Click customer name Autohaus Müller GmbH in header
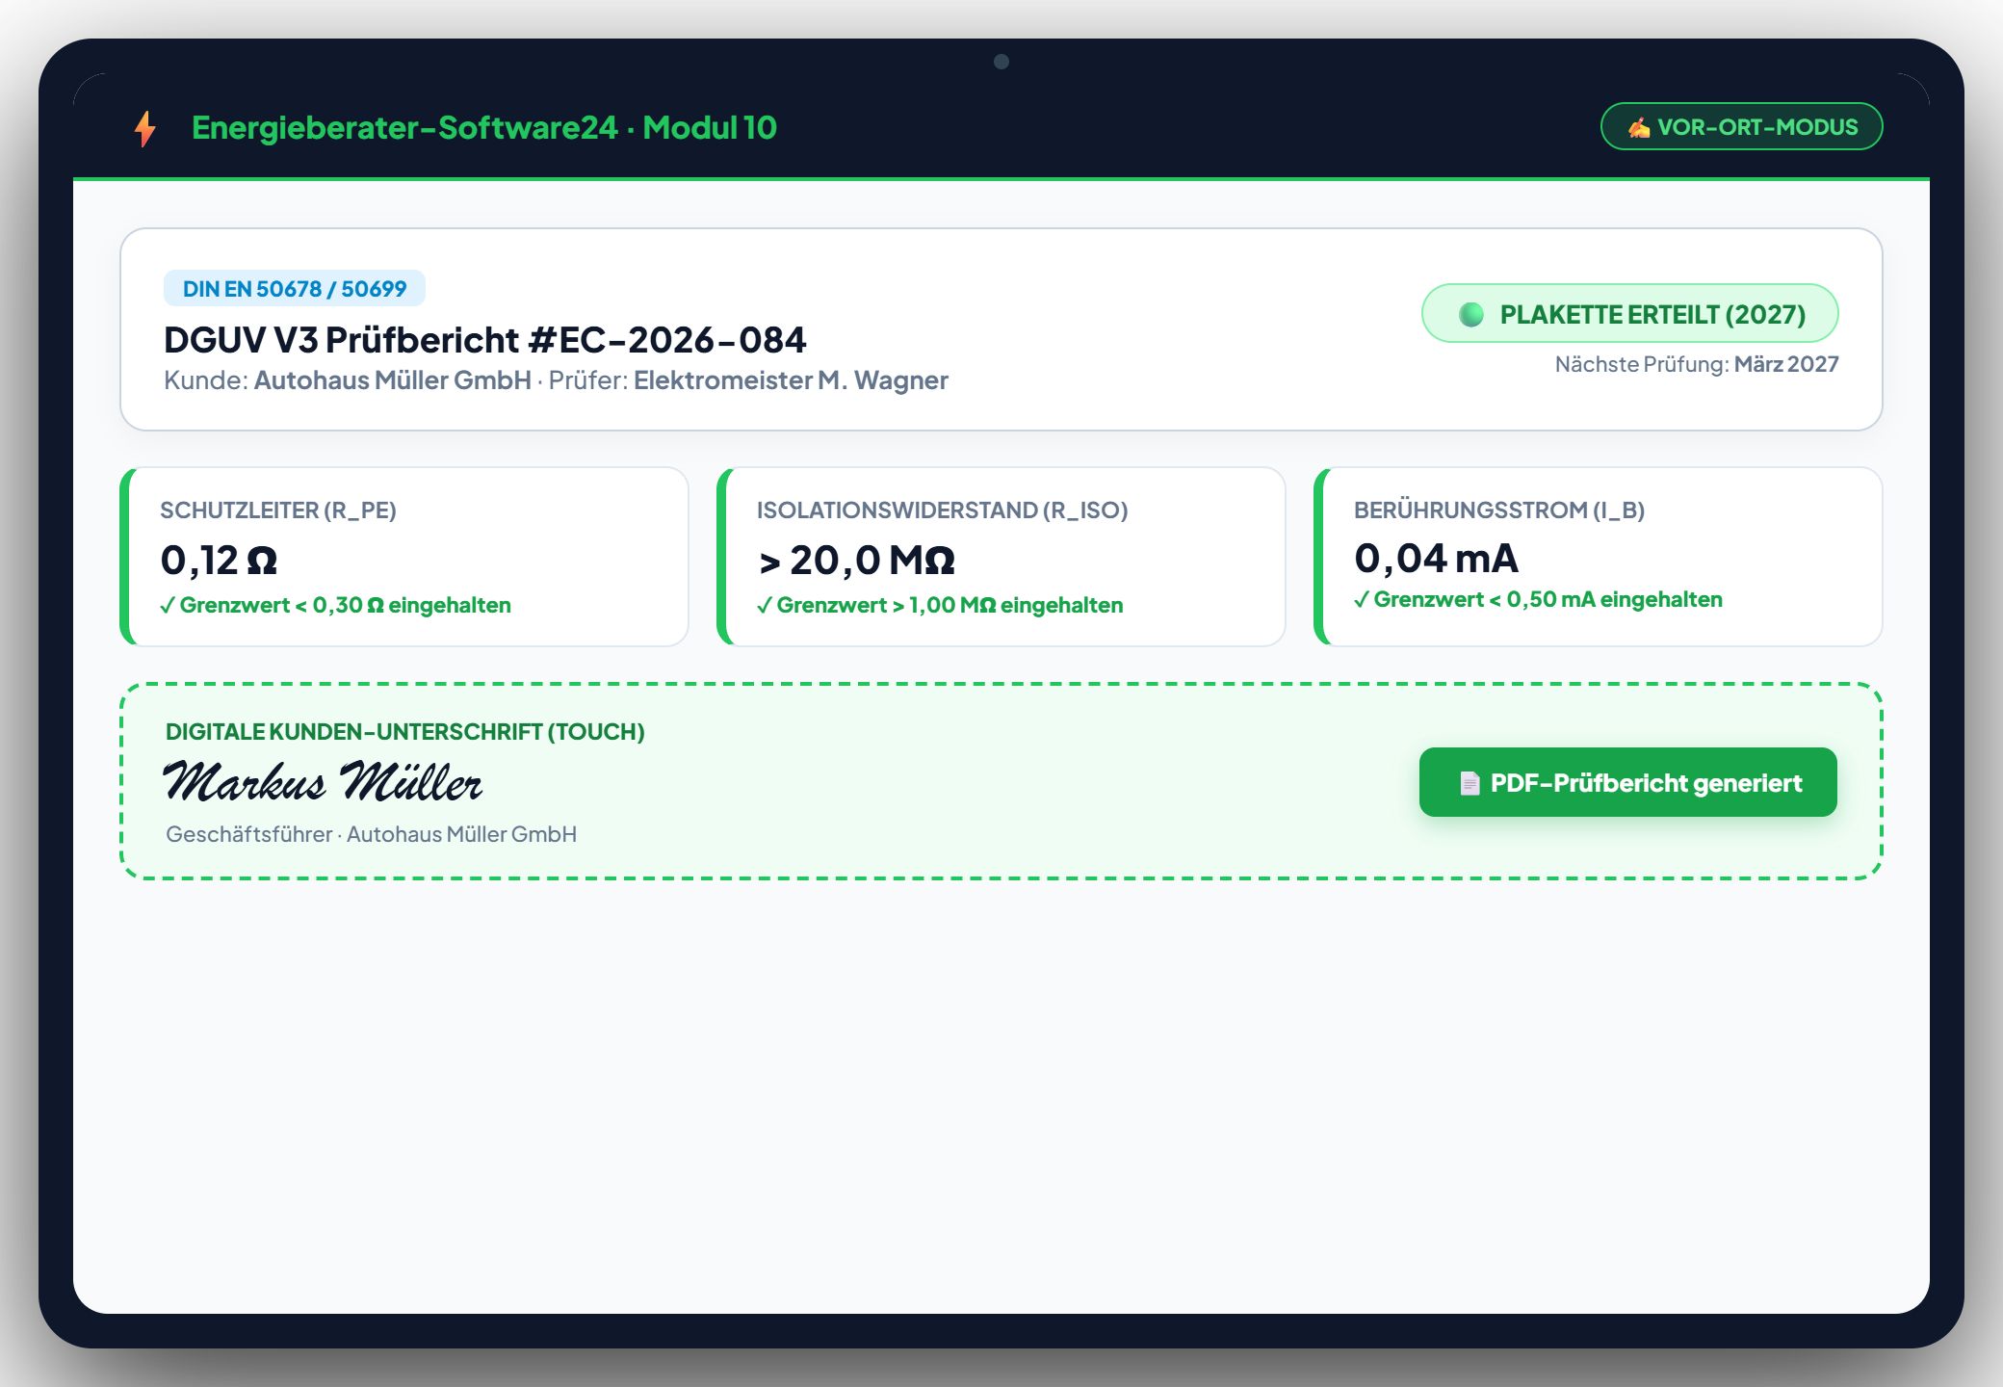Viewport: 2003px width, 1387px height. pyautogui.click(x=392, y=380)
